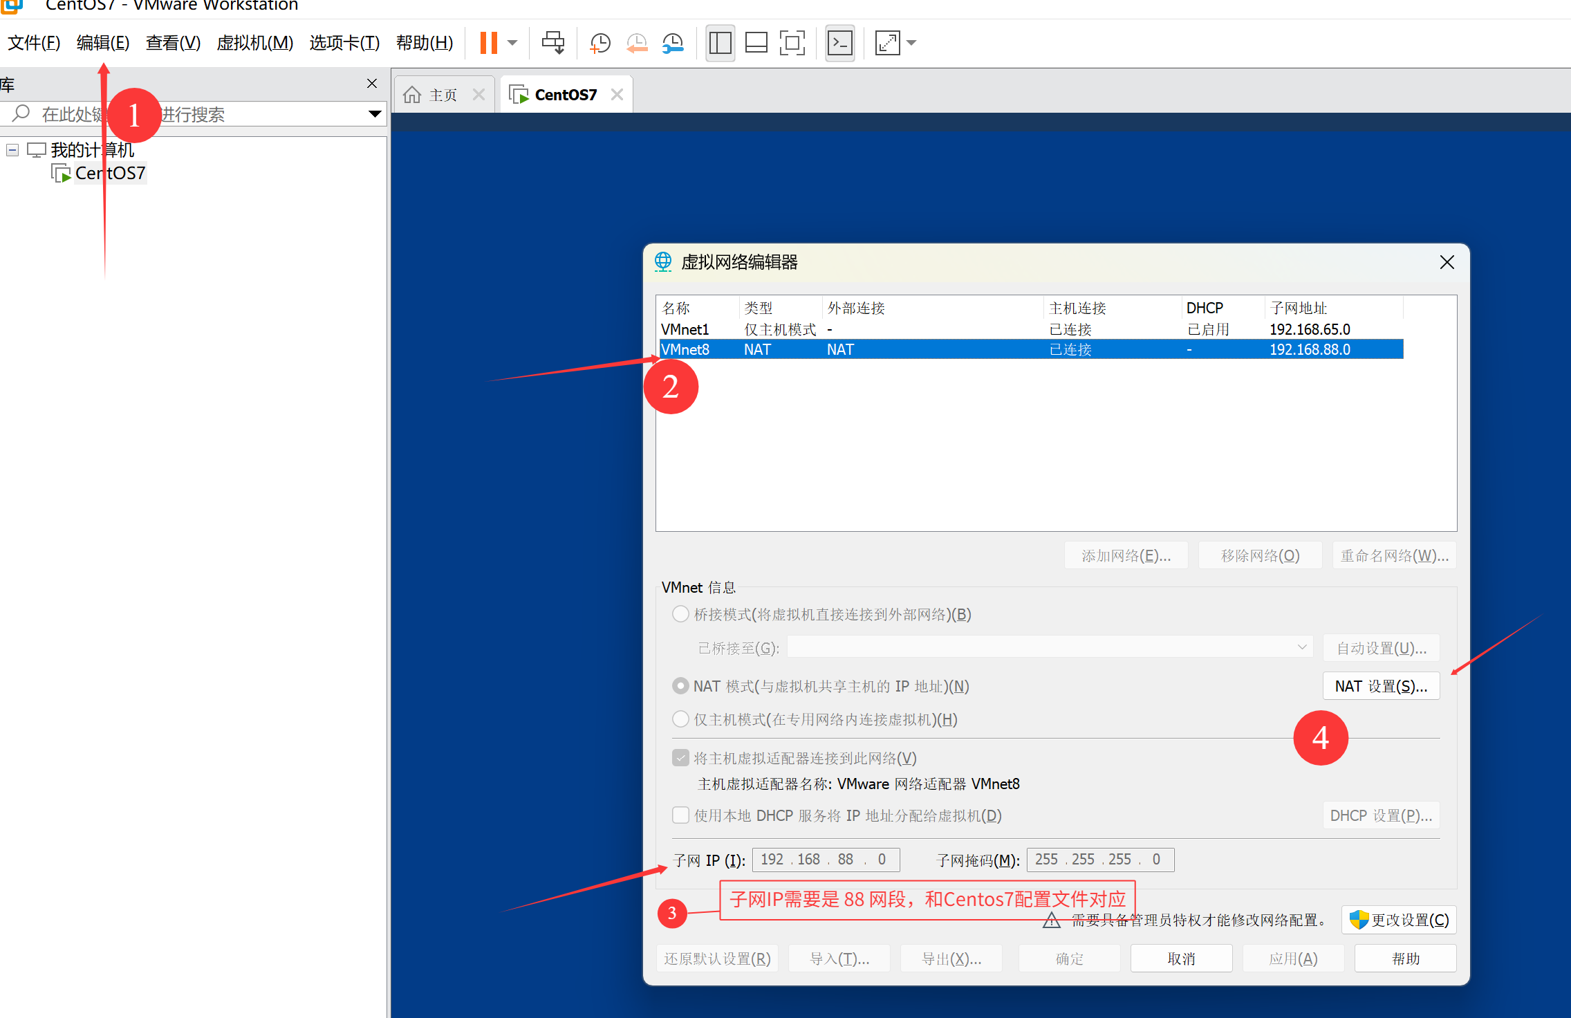Click the send Ctrl+Alt+Del icon
This screenshot has width=1571, height=1018.
pos(553,43)
